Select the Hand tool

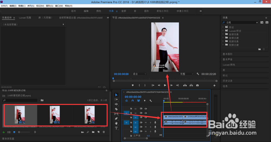coord(116,123)
